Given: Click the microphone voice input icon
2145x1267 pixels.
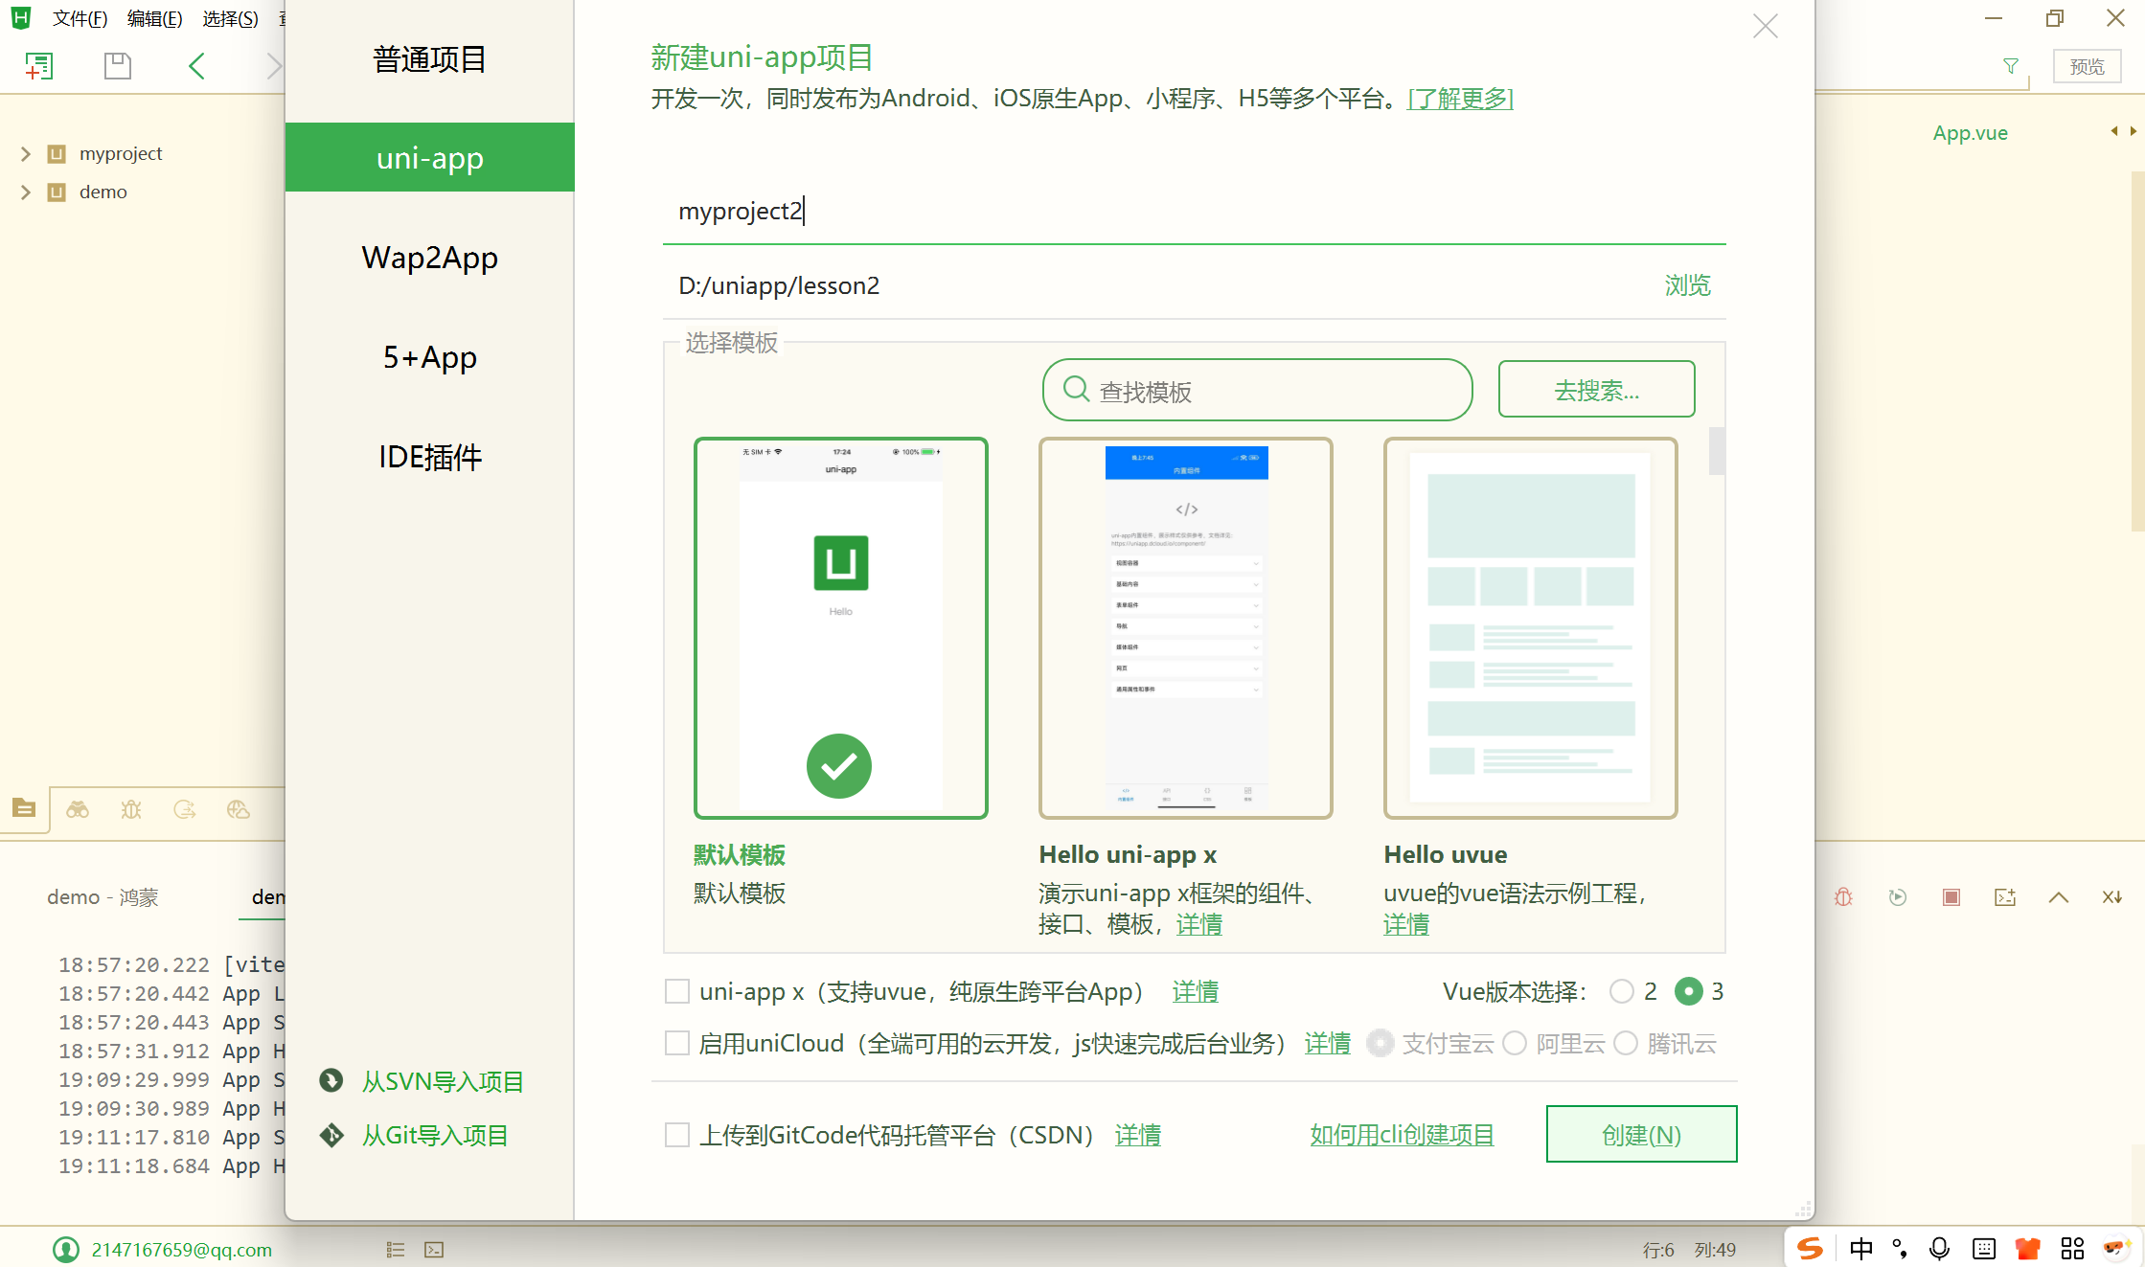Looking at the screenshot, I should pyautogui.click(x=1940, y=1249).
